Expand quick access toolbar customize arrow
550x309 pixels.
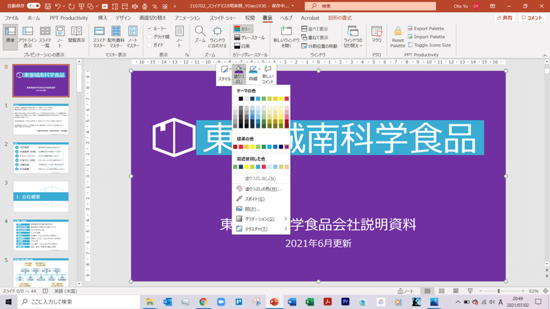175,6
